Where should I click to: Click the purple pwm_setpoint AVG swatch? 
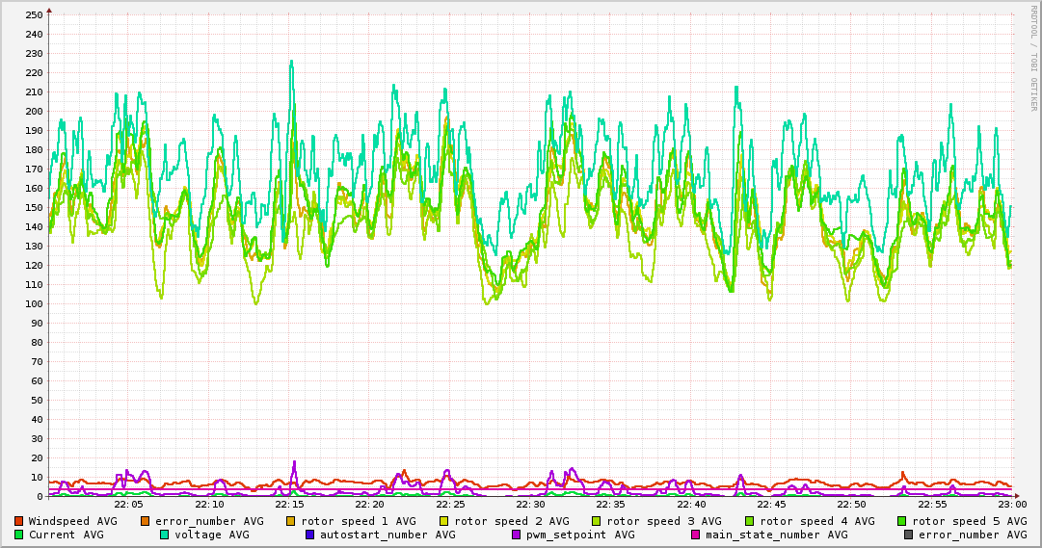coord(517,535)
